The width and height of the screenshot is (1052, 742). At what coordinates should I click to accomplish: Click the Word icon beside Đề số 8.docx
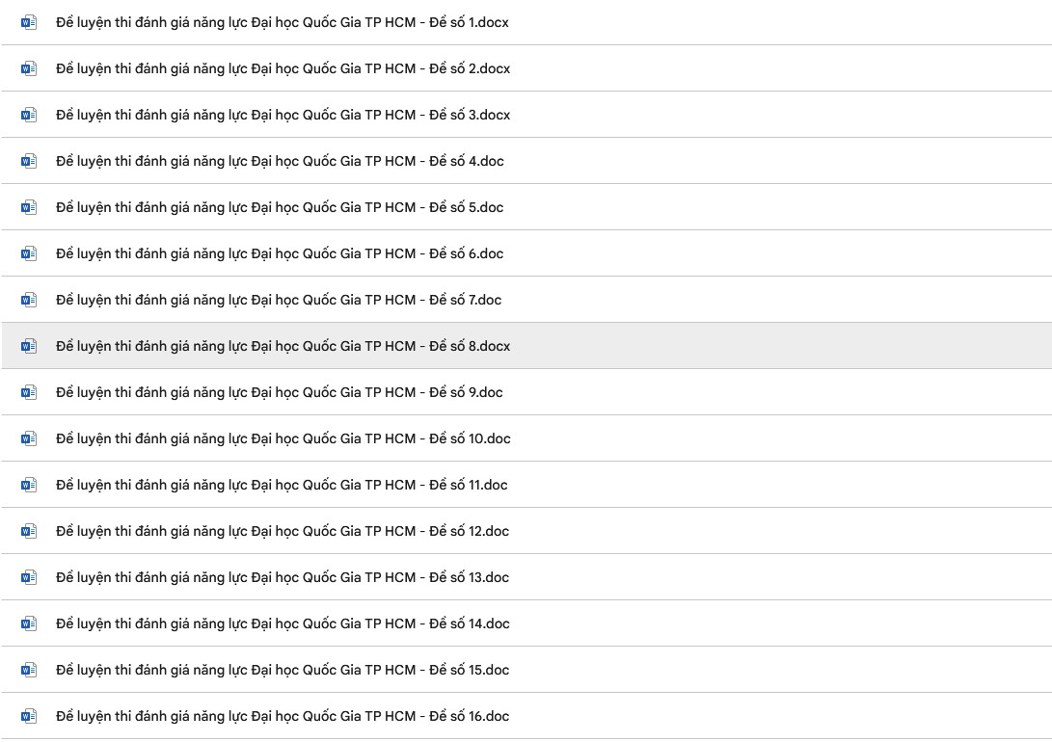[29, 347]
